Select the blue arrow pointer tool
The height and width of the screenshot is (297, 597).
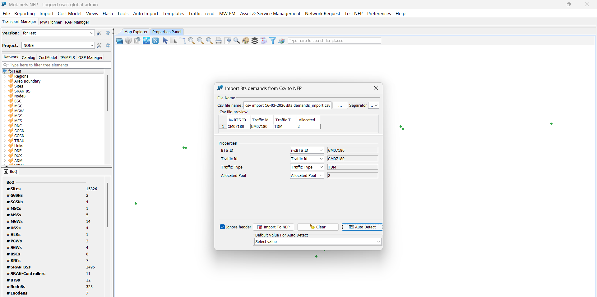(165, 41)
